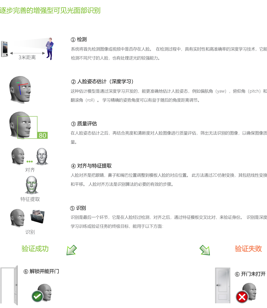Click the head with green feature points
267x308 pixels.
tap(31, 185)
